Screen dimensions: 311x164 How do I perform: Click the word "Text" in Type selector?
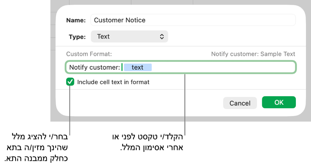(103, 36)
